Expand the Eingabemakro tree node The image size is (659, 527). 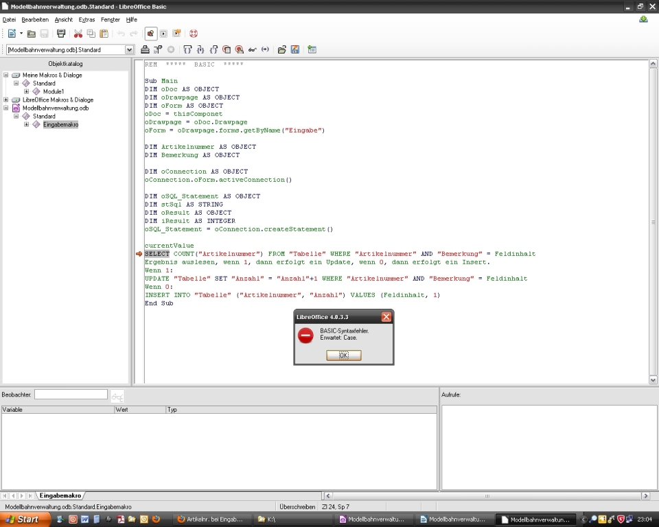tap(27, 124)
